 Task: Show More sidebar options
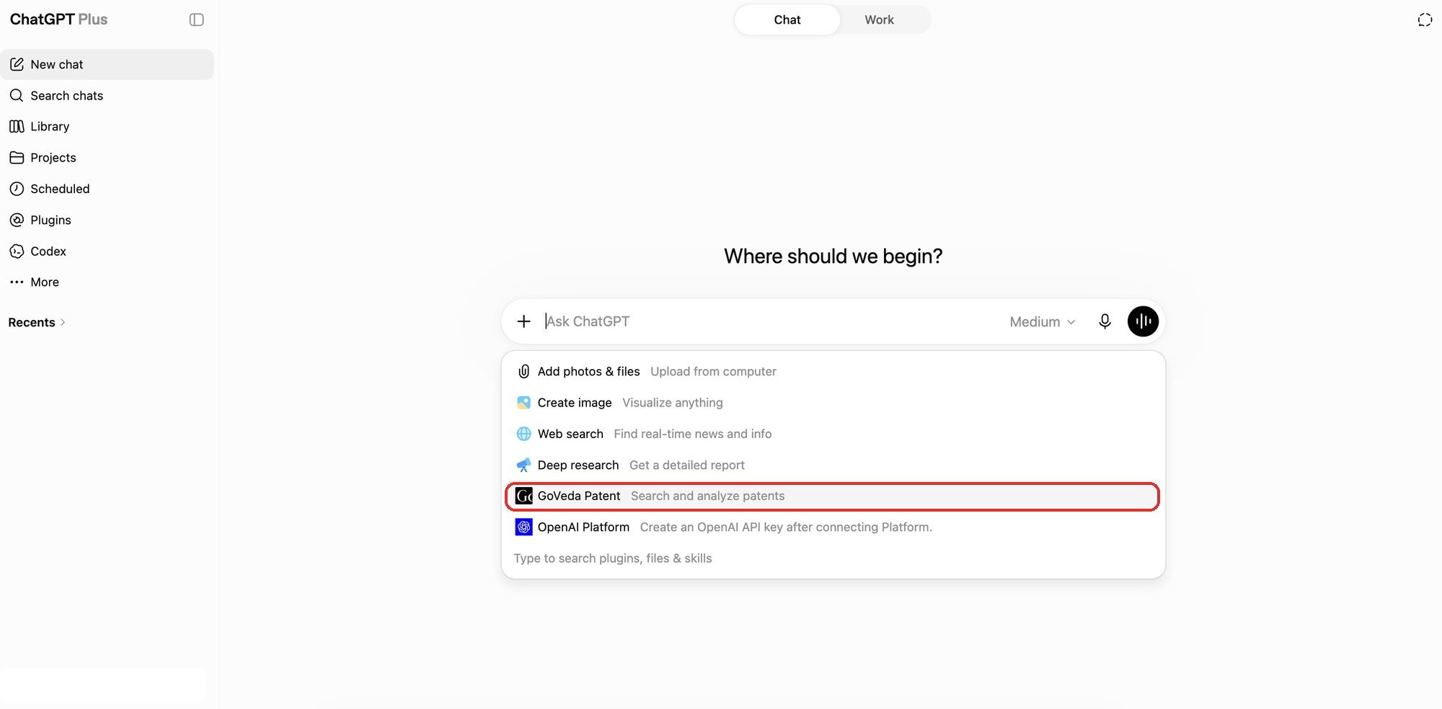107,282
